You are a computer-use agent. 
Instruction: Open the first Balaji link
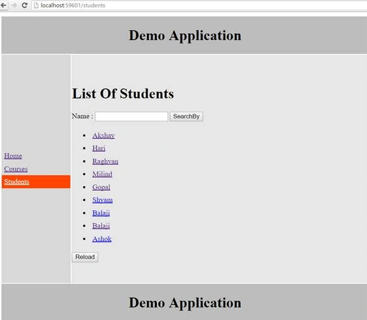coord(101,213)
